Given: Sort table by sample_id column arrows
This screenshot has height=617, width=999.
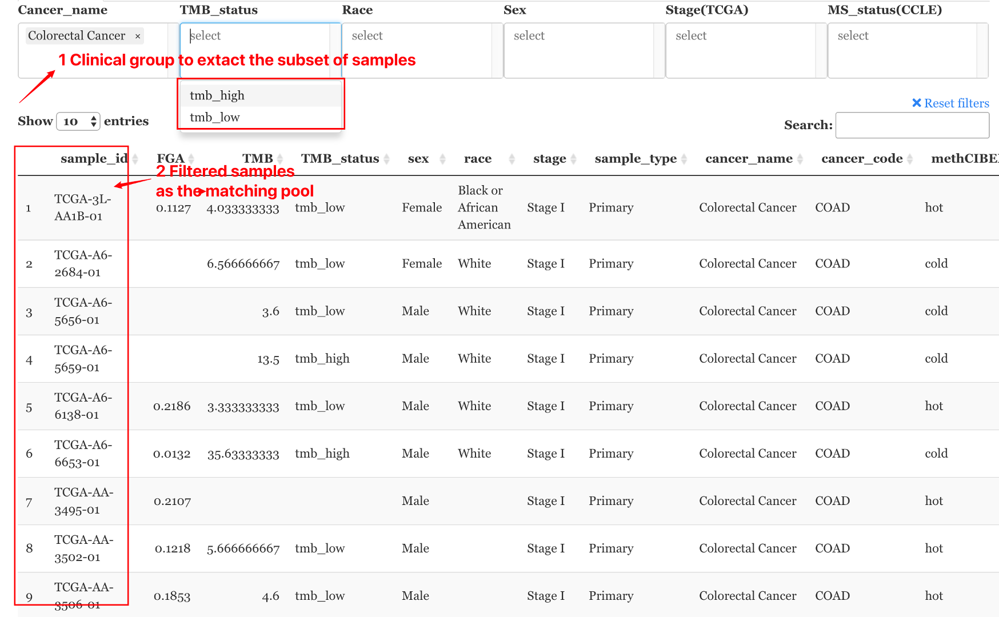Looking at the screenshot, I should pos(135,159).
